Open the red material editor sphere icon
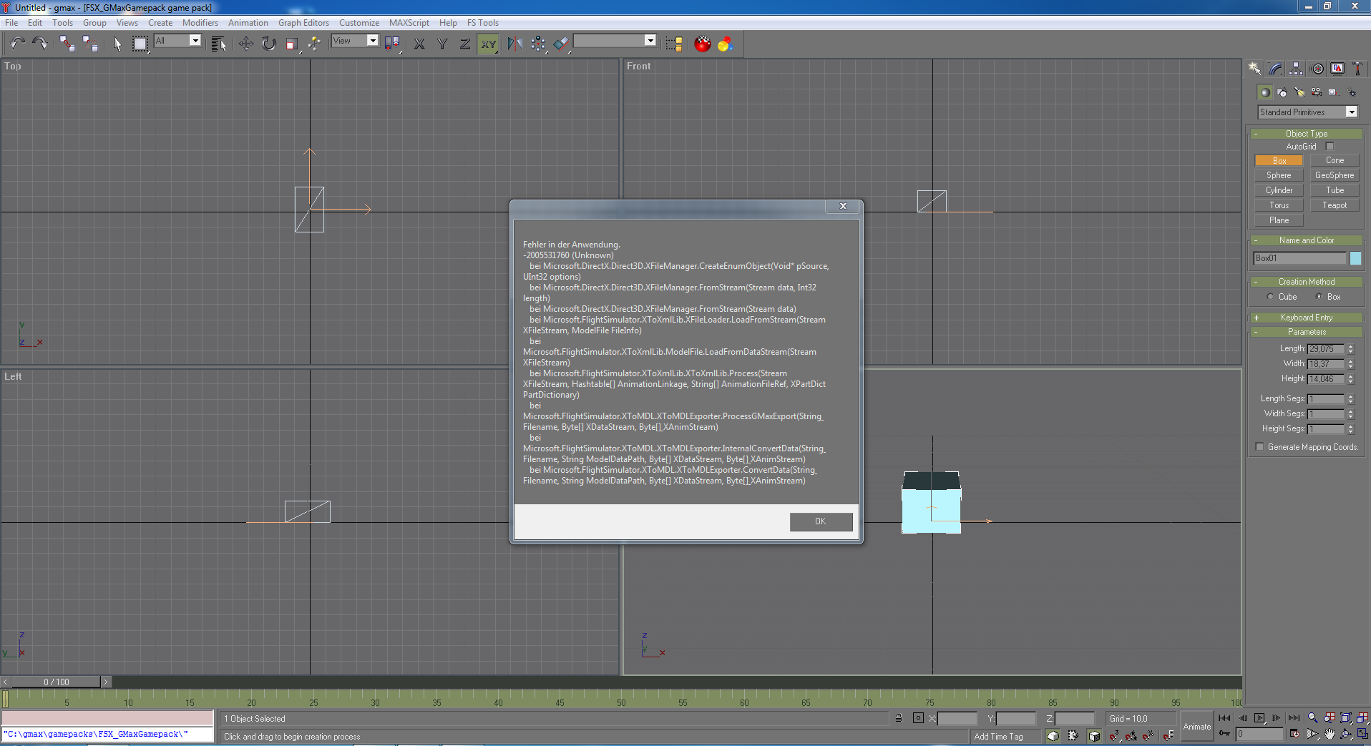The height and width of the screenshot is (746, 1371). coord(703,44)
